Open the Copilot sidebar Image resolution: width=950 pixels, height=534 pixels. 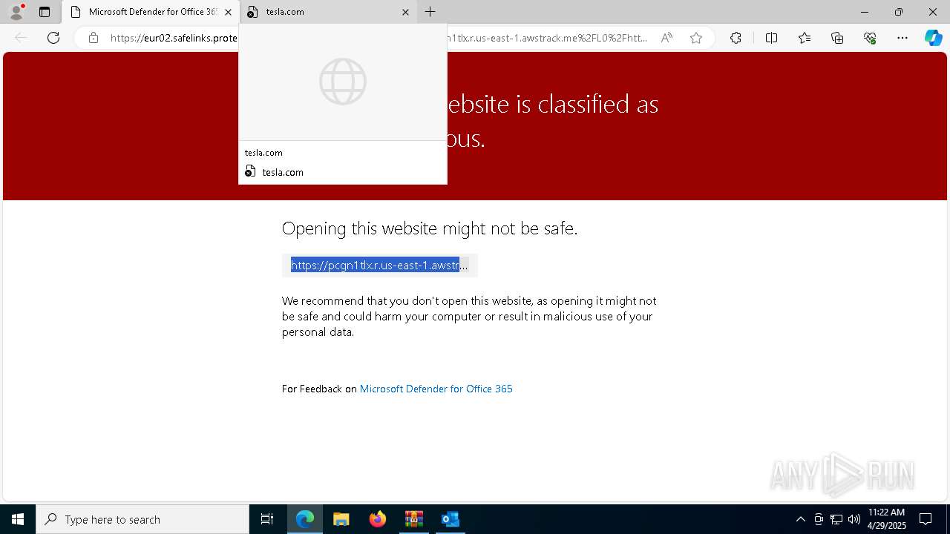(933, 38)
